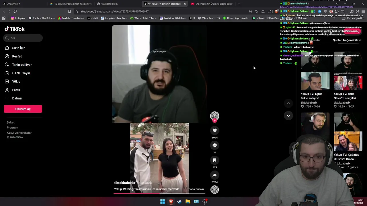Viewport: 367px width, 206px height.
Task: Open the YouTube Thumbnail bookmark
Action: pyautogui.click(x=71, y=18)
